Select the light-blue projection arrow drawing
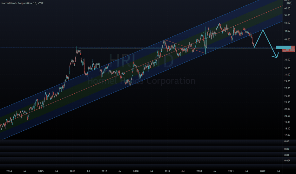296x174 pixels. point(266,43)
